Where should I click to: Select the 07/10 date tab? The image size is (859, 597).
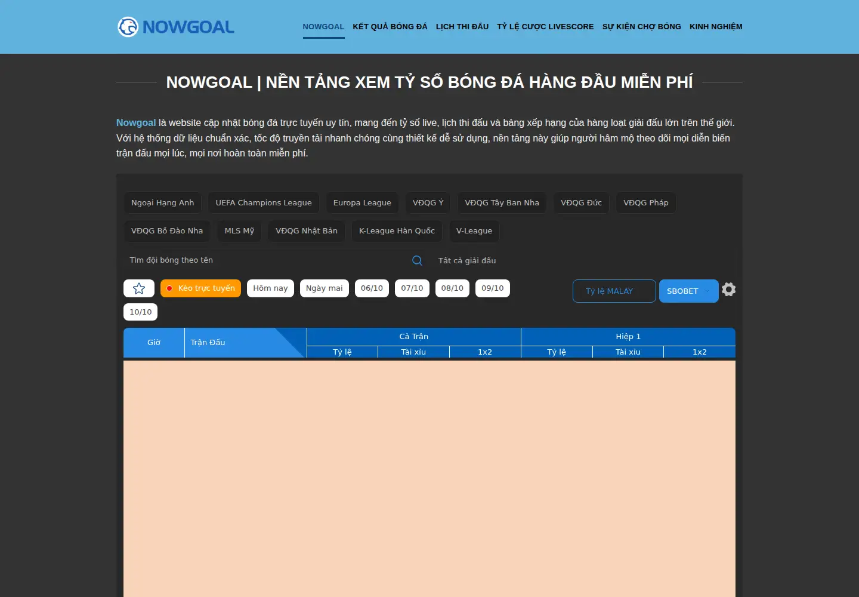pyautogui.click(x=412, y=288)
